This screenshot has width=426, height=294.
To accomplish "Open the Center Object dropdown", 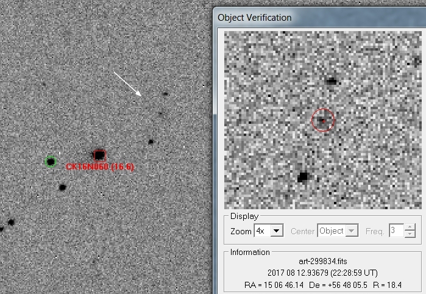I will [x=352, y=231].
